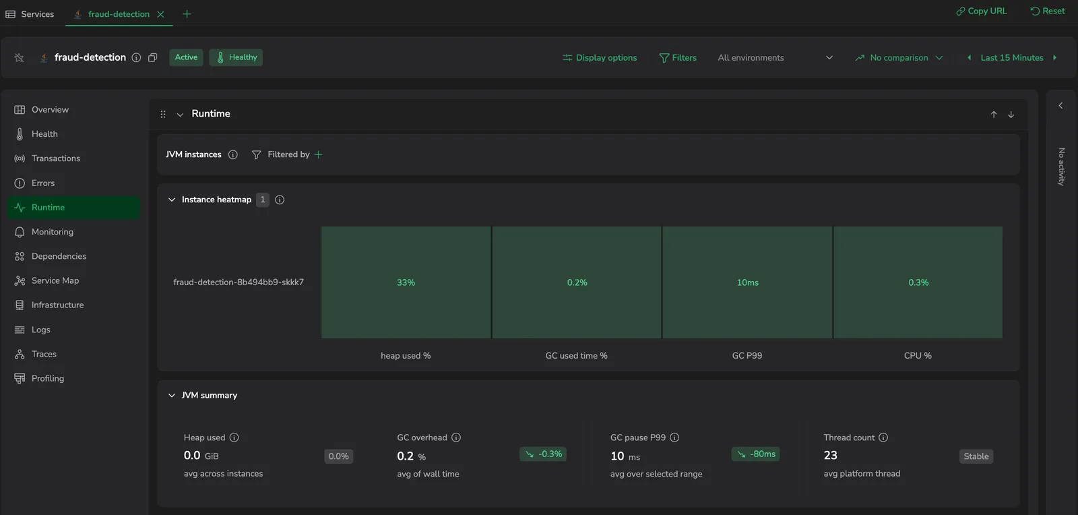Open Overview in the sidebar

point(73,109)
